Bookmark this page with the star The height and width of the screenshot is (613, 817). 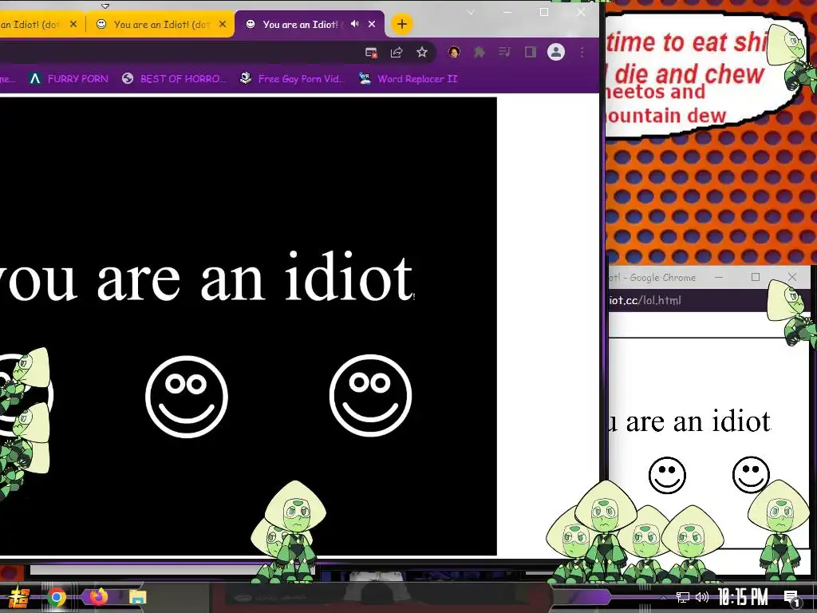click(422, 52)
